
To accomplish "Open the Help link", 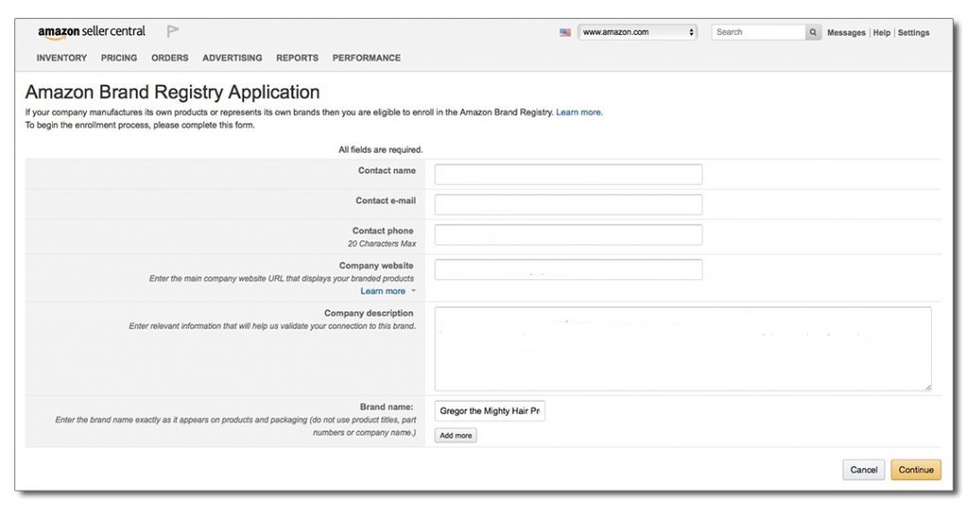I will (881, 33).
